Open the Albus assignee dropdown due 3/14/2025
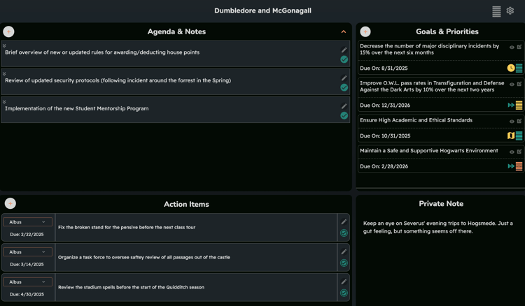 (x=27, y=252)
